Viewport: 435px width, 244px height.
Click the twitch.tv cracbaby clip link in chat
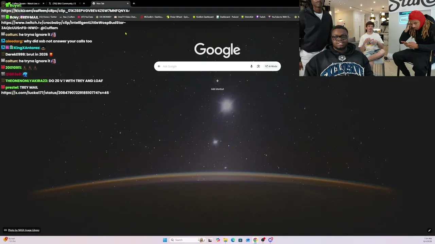(x=64, y=25)
